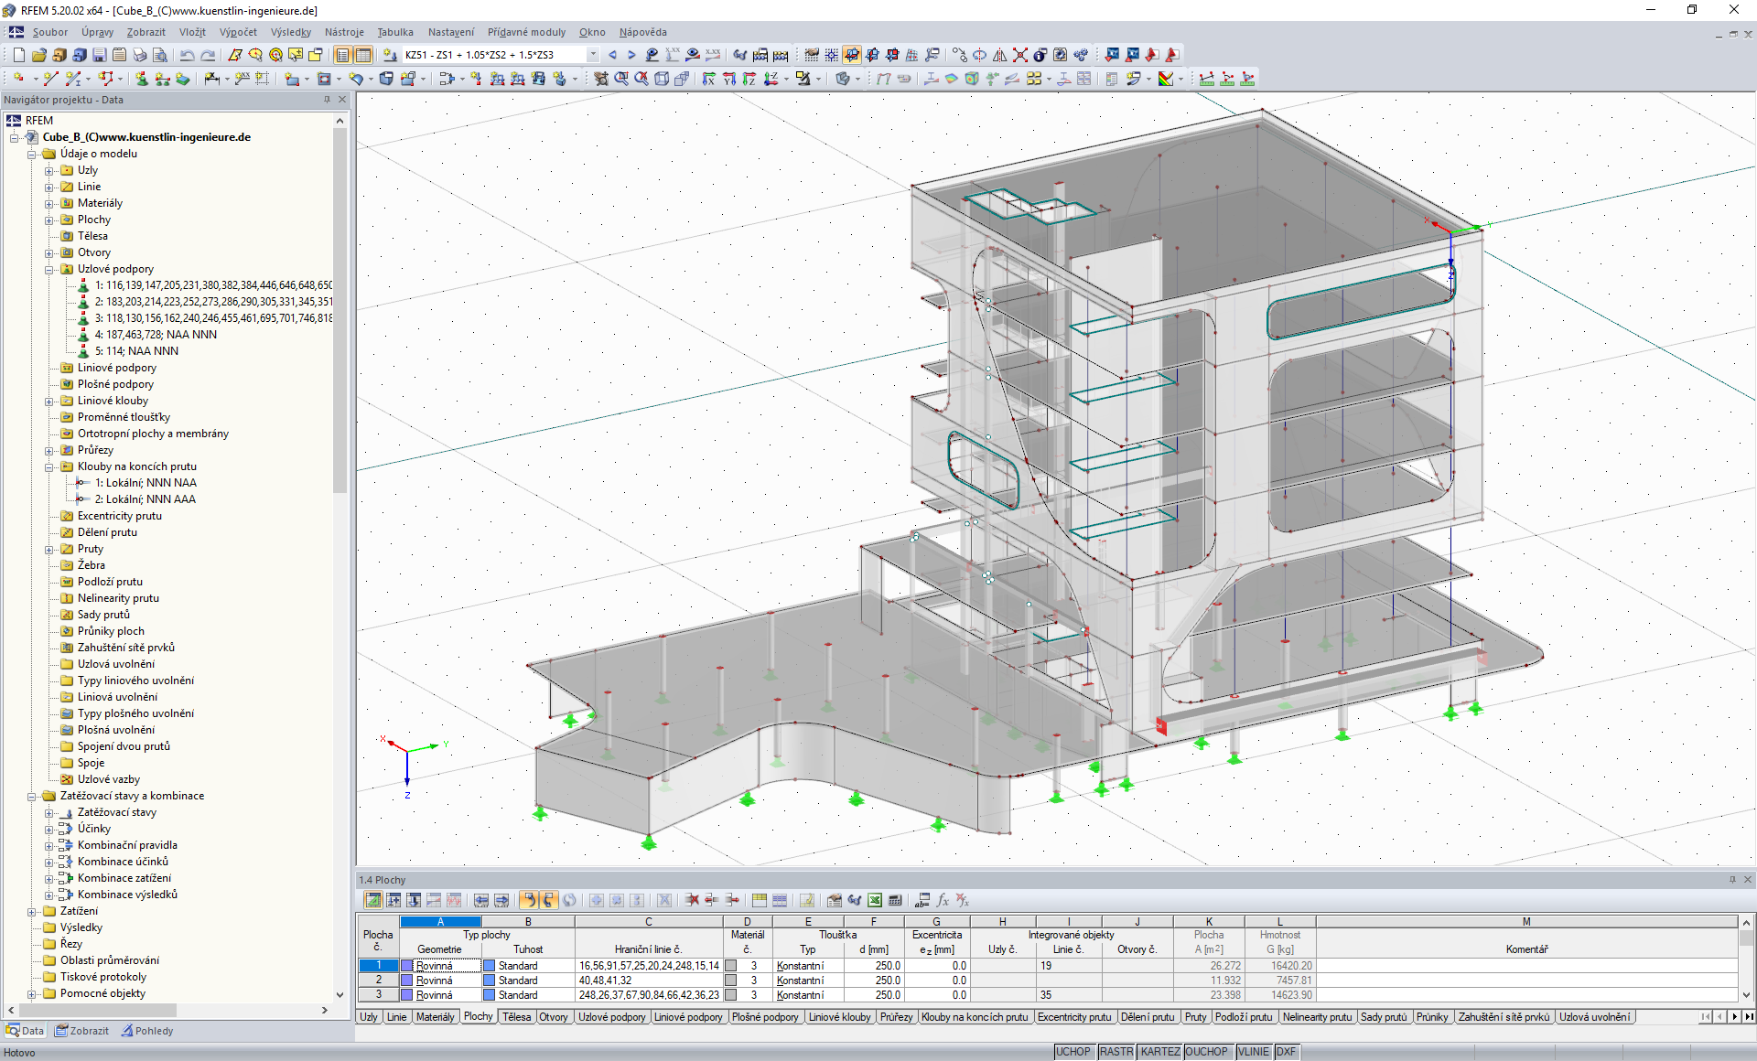Open the print preview icon
Viewport: 1757px width, 1061px height.
click(159, 55)
